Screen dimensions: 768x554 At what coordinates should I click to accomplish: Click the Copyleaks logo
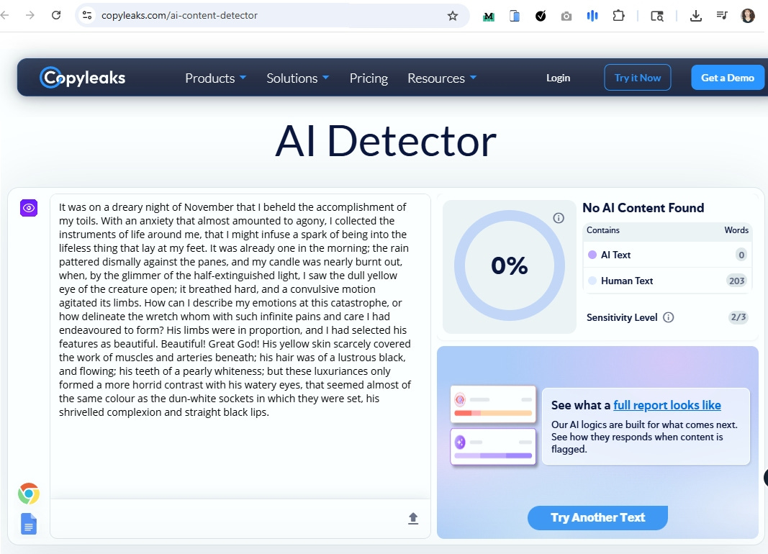point(82,77)
